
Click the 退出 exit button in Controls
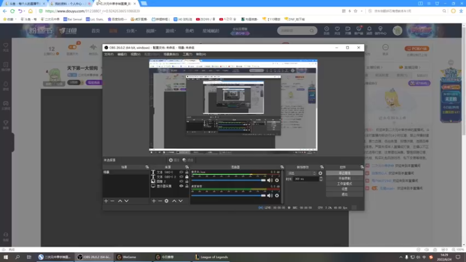pos(344,194)
